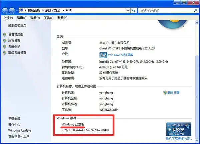Open 设备管理器 link
Image resolution: width=200 pixels, height=144 pixels.
[16, 34]
